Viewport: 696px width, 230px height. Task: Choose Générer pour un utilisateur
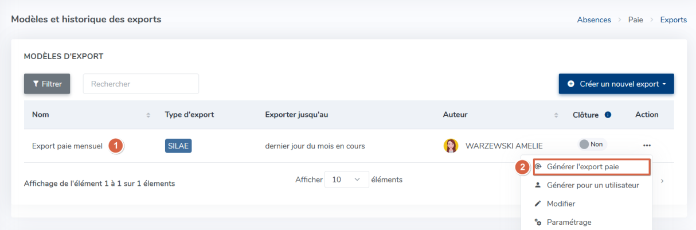592,185
